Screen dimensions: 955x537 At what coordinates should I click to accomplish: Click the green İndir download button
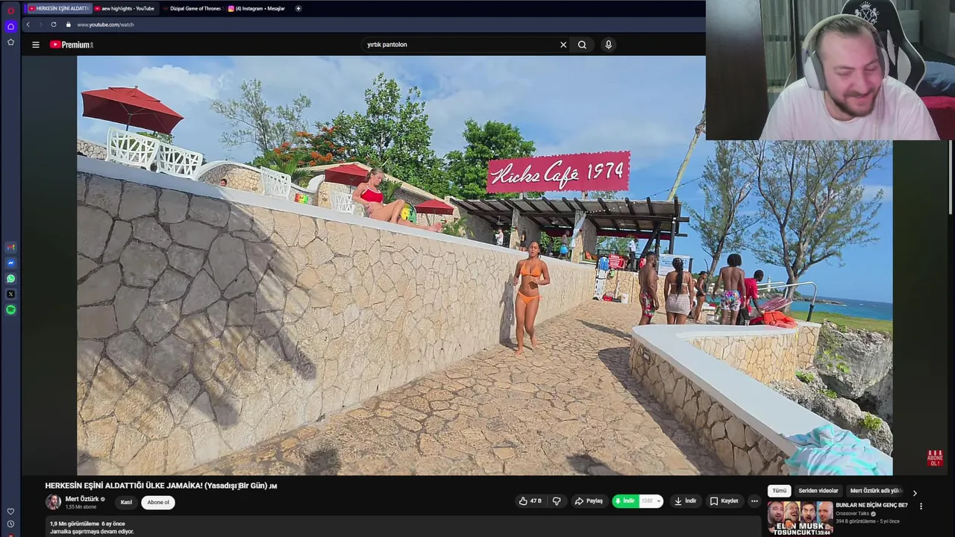tap(625, 501)
